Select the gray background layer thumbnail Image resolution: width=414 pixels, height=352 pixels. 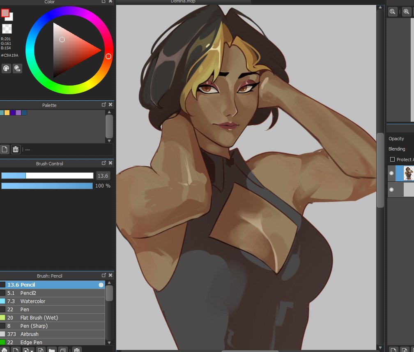[x=409, y=190]
